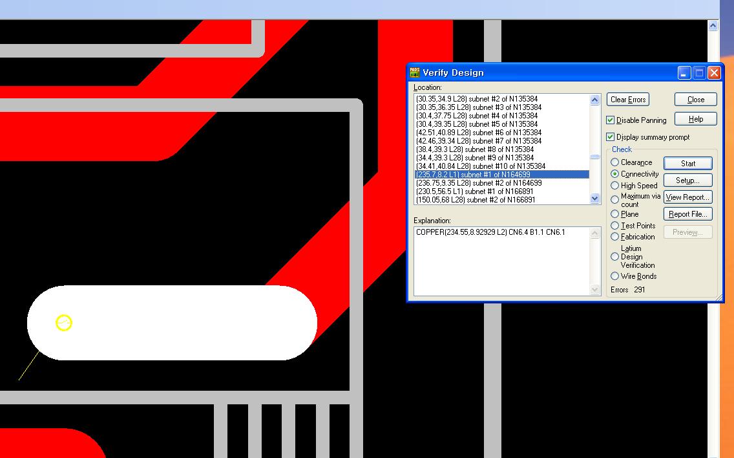Click the View Report... button
This screenshot has height=458, width=734.
(687, 197)
